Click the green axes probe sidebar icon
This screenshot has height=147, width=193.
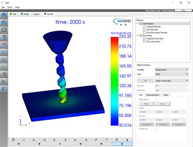4,81
